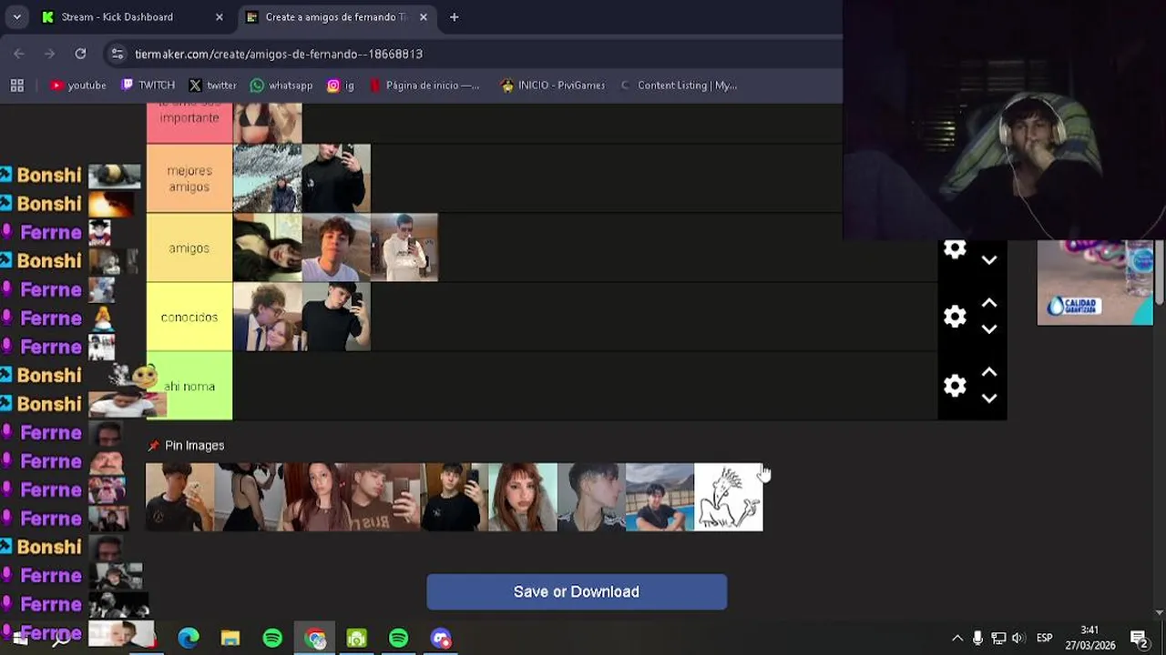The width and height of the screenshot is (1166, 655).
Task: Move the ahi noma tier down
Action: (989, 398)
